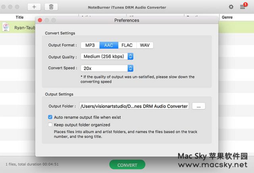Select AAC output format

(109, 45)
